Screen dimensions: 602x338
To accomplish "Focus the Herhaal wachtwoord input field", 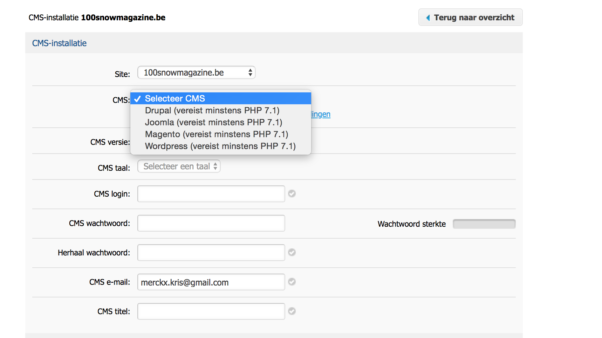I will click(211, 253).
